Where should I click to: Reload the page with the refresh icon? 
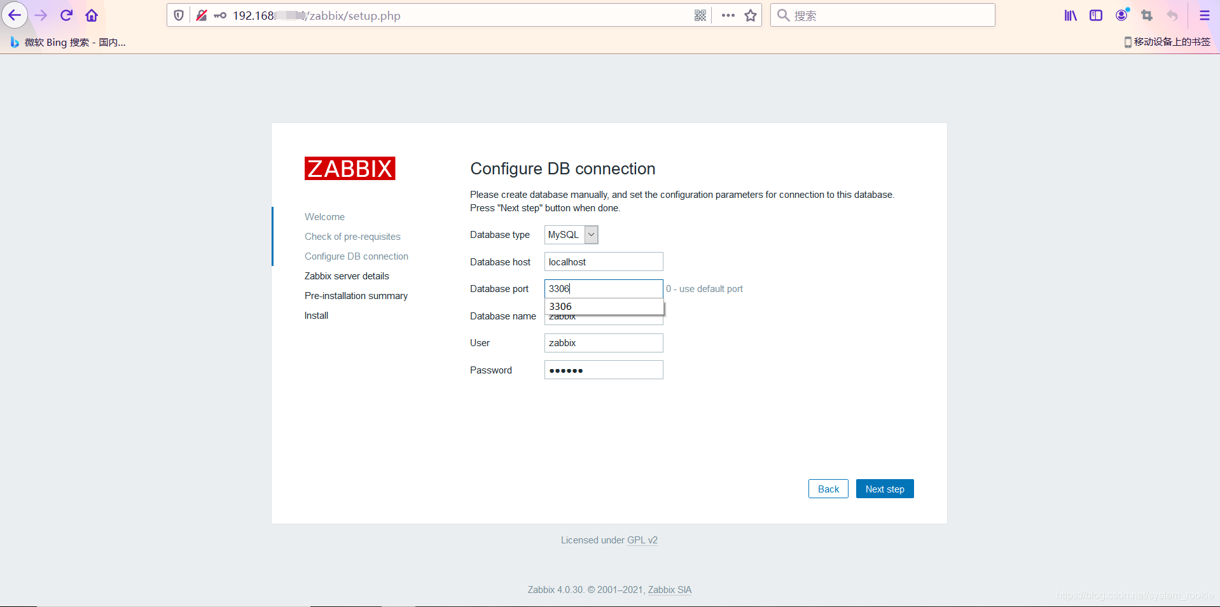point(66,15)
